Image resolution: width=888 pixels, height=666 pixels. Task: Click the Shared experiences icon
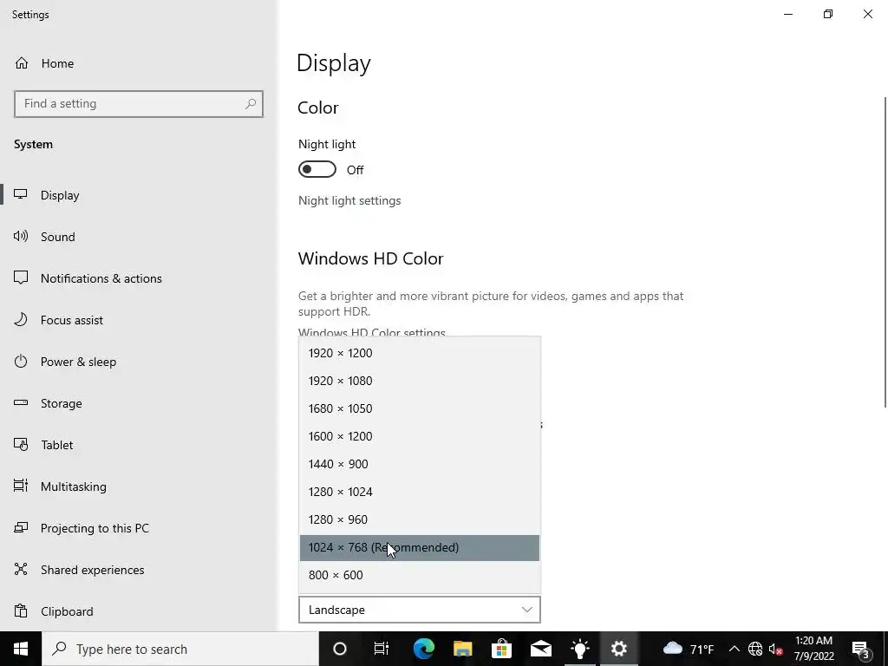(21, 569)
